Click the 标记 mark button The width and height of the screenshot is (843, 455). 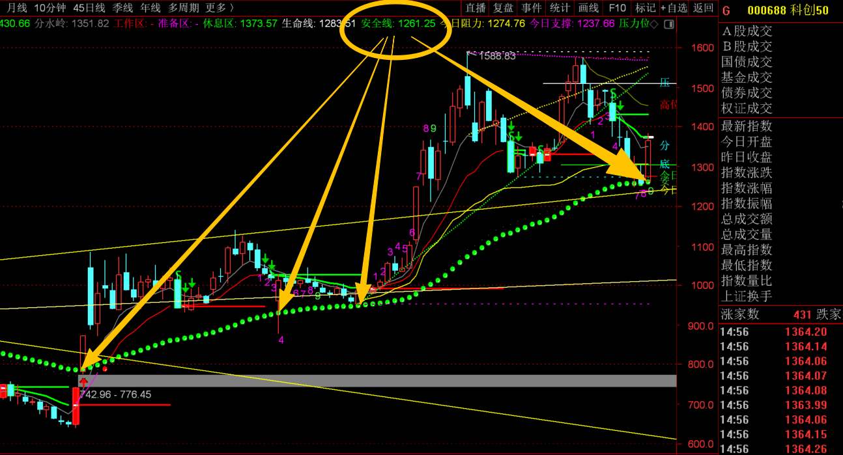coord(645,8)
